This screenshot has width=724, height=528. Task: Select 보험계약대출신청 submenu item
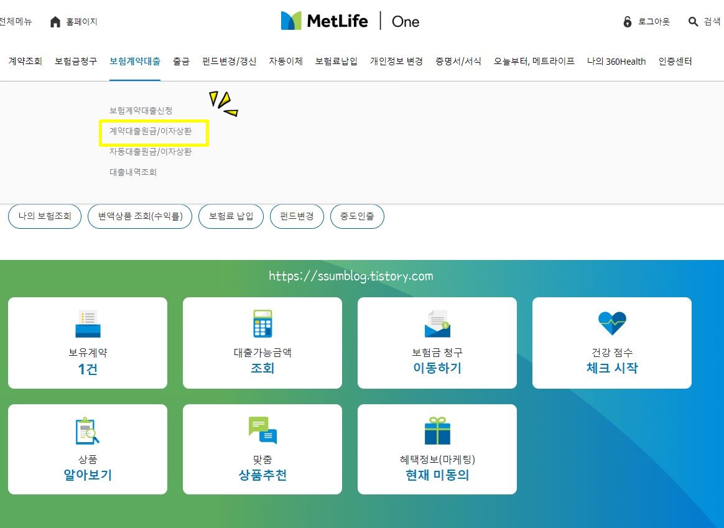[141, 111]
